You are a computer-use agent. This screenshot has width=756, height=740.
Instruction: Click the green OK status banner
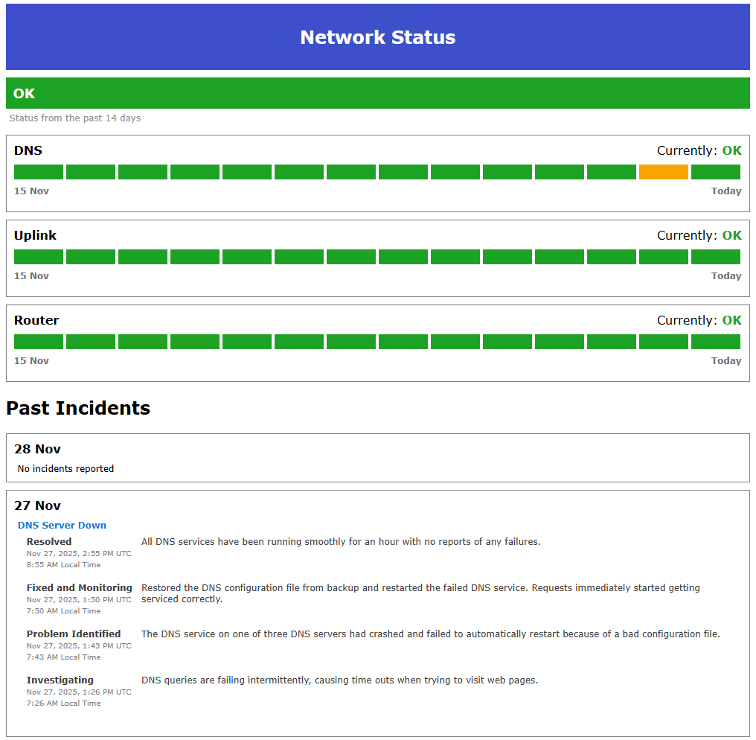[378, 93]
